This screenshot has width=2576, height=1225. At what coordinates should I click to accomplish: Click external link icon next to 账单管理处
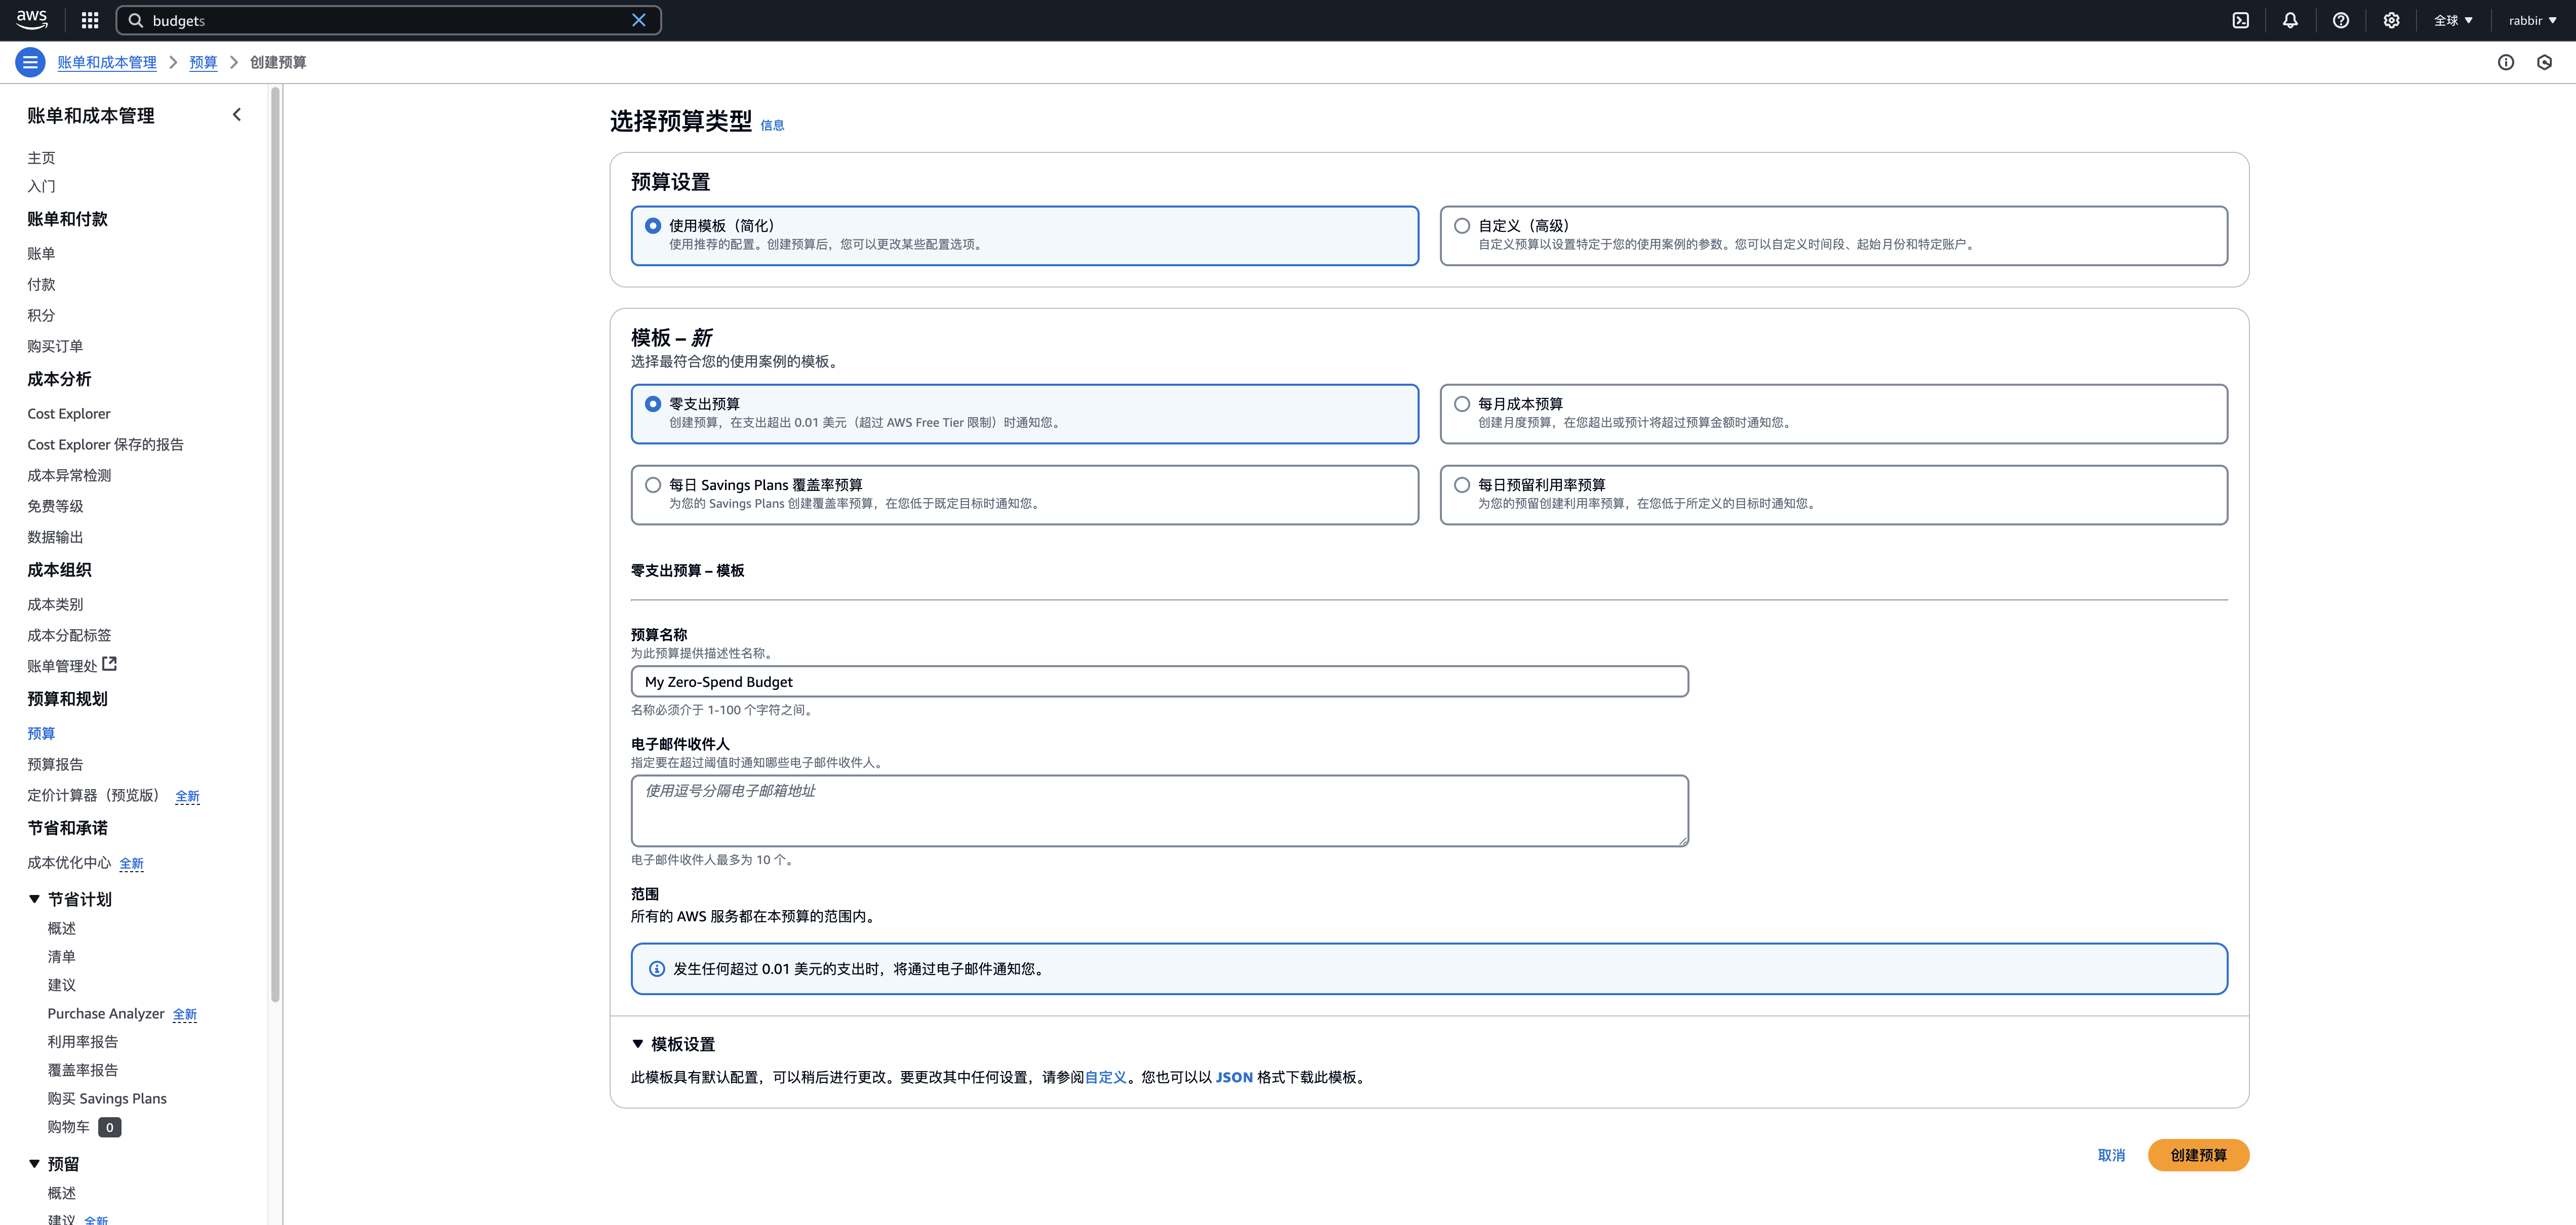tap(110, 664)
